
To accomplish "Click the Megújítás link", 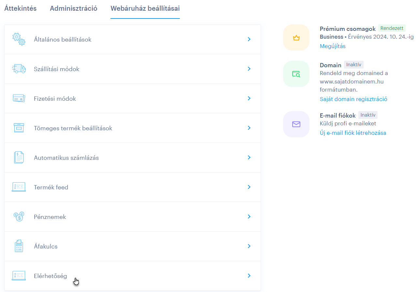I will click(x=333, y=46).
